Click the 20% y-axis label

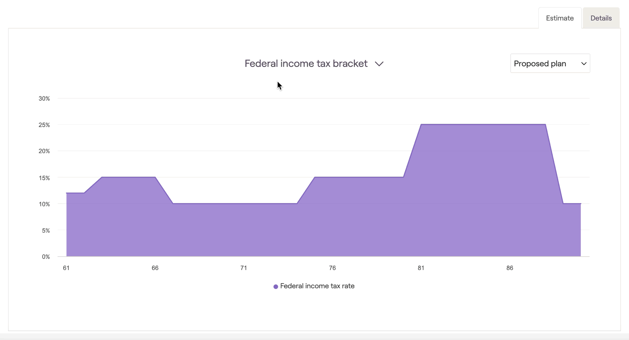click(x=44, y=151)
